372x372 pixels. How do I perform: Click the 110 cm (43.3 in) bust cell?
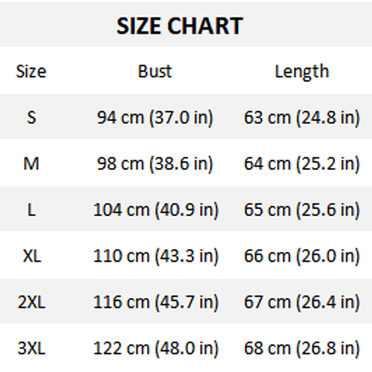pos(155,256)
